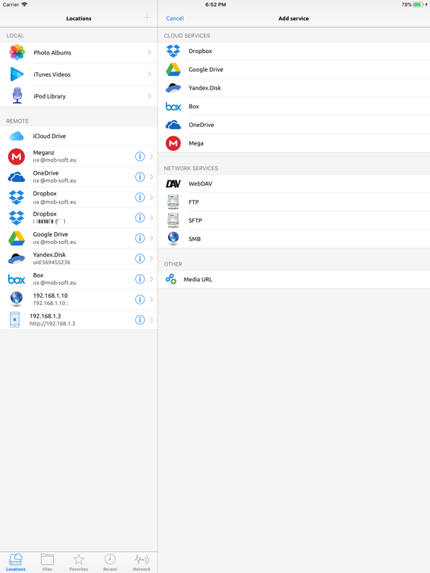Choose Yandex.Disk icon in Add service
The width and height of the screenshot is (430, 573).
(x=173, y=88)
